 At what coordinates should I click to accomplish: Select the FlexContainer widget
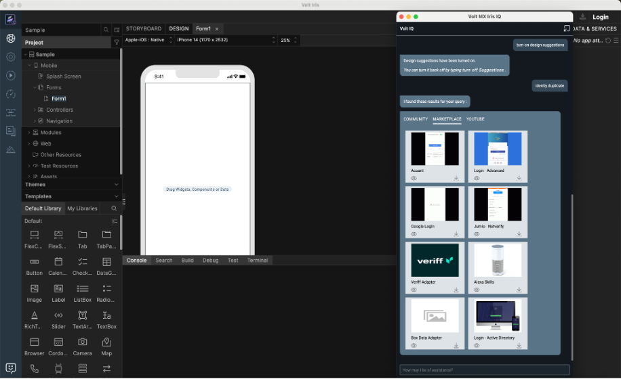coord(34,240)
